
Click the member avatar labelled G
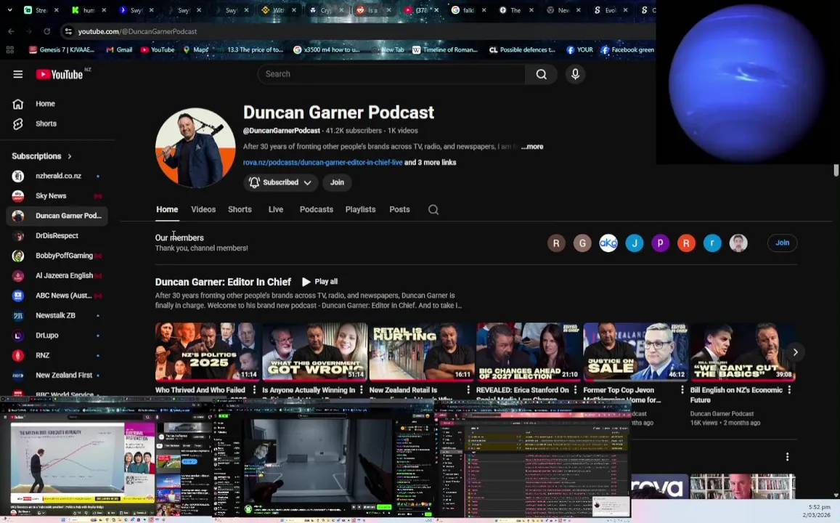coord(582,243)
